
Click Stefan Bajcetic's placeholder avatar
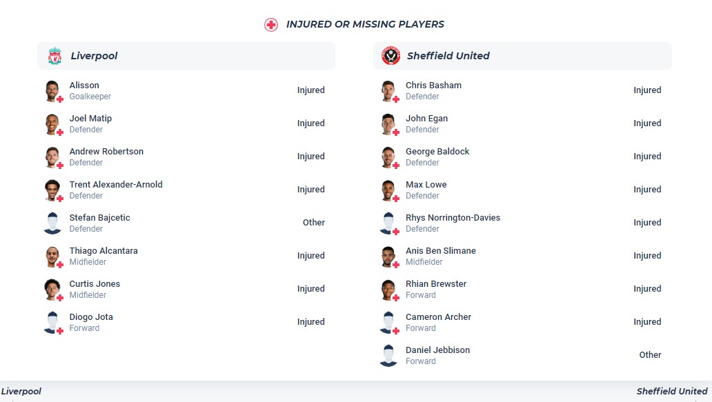[52, 223]
